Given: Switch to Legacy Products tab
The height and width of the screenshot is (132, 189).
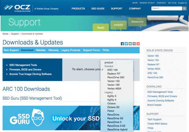Looking at the screenshot, I should [x=71, y=50].
